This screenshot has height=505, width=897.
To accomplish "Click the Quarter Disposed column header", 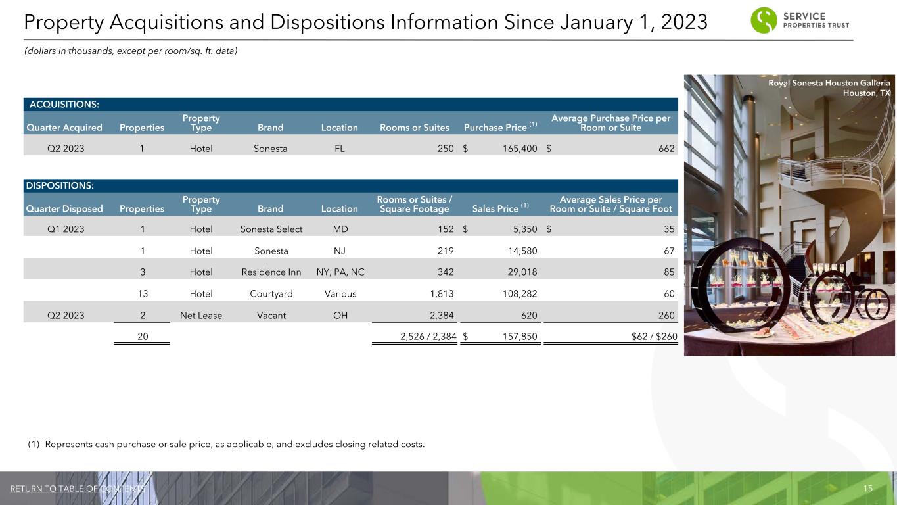I will (x=65, y=209).
